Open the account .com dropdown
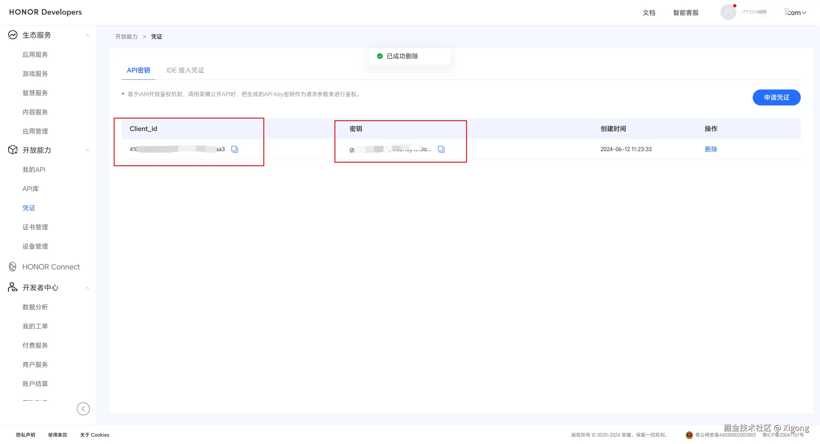 coord(796,13)
